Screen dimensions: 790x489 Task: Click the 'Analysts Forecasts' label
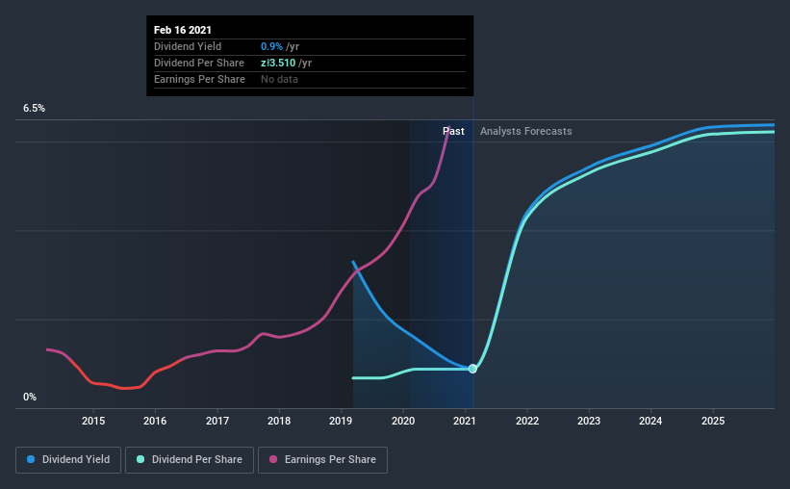pos(525,131)
